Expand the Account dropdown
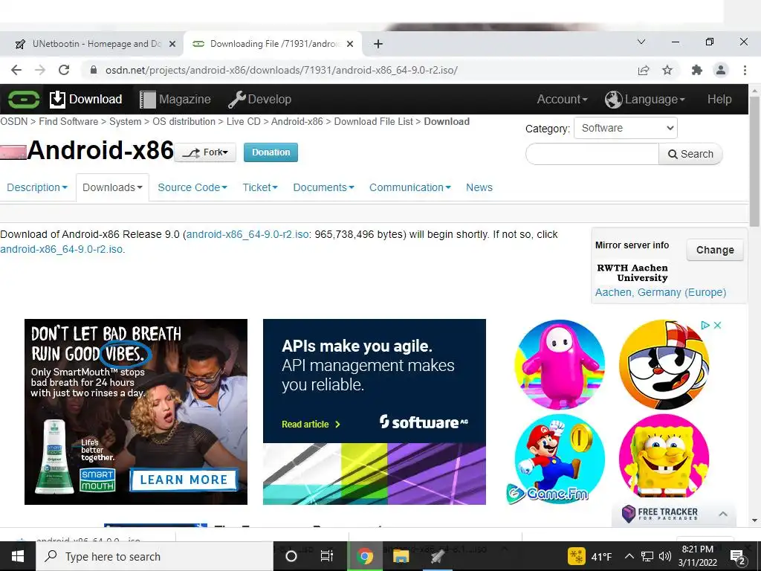Screen dimensions: 761x571 tap(562, 100)
